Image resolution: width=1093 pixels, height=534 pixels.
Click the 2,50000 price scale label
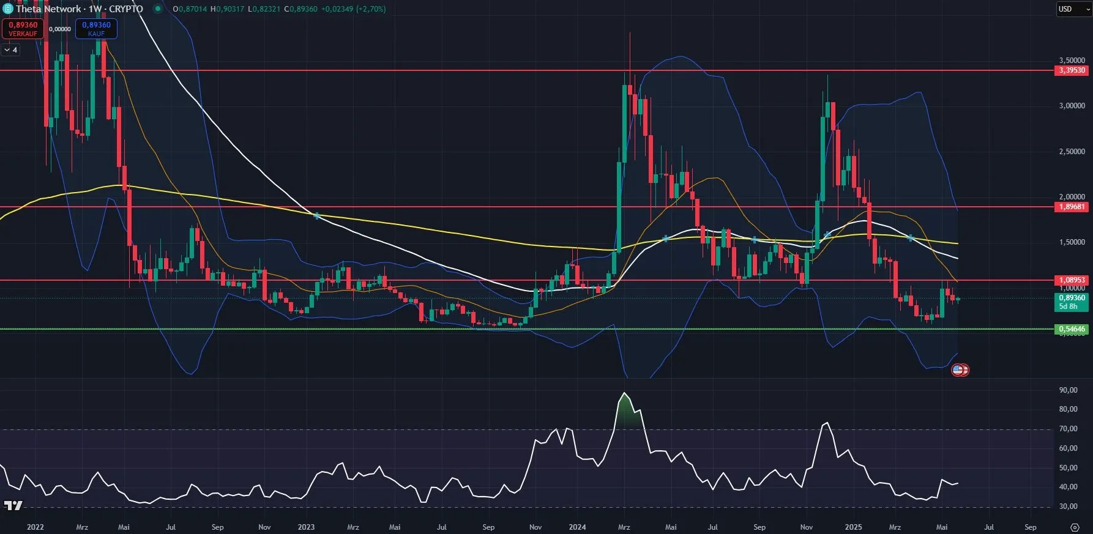tap(1072, 152)
